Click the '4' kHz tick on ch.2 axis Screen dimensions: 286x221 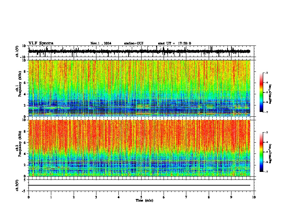[25, 154]
